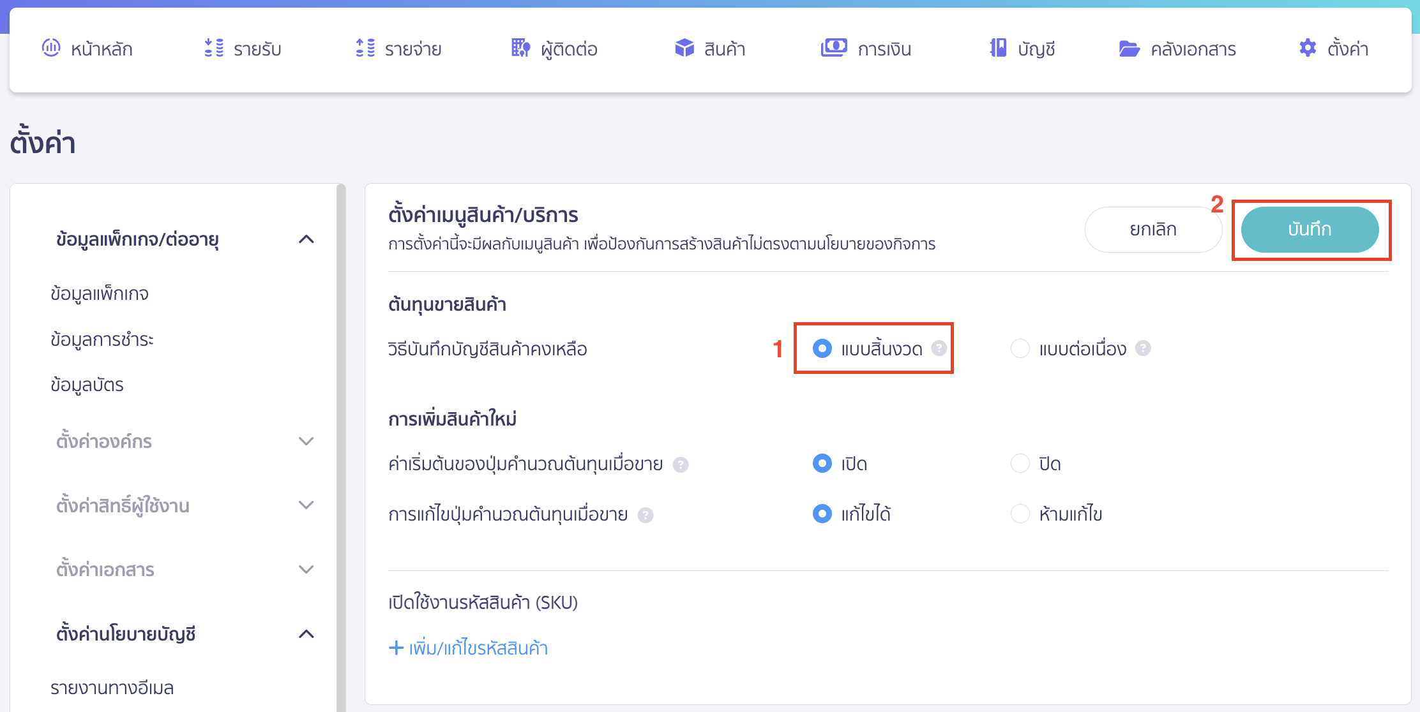This screenshot has height=712, width=1420.
Task: Open ข้อมูลแพ็กเกจ in the sidebar
Action: click(x=100, y=294)
